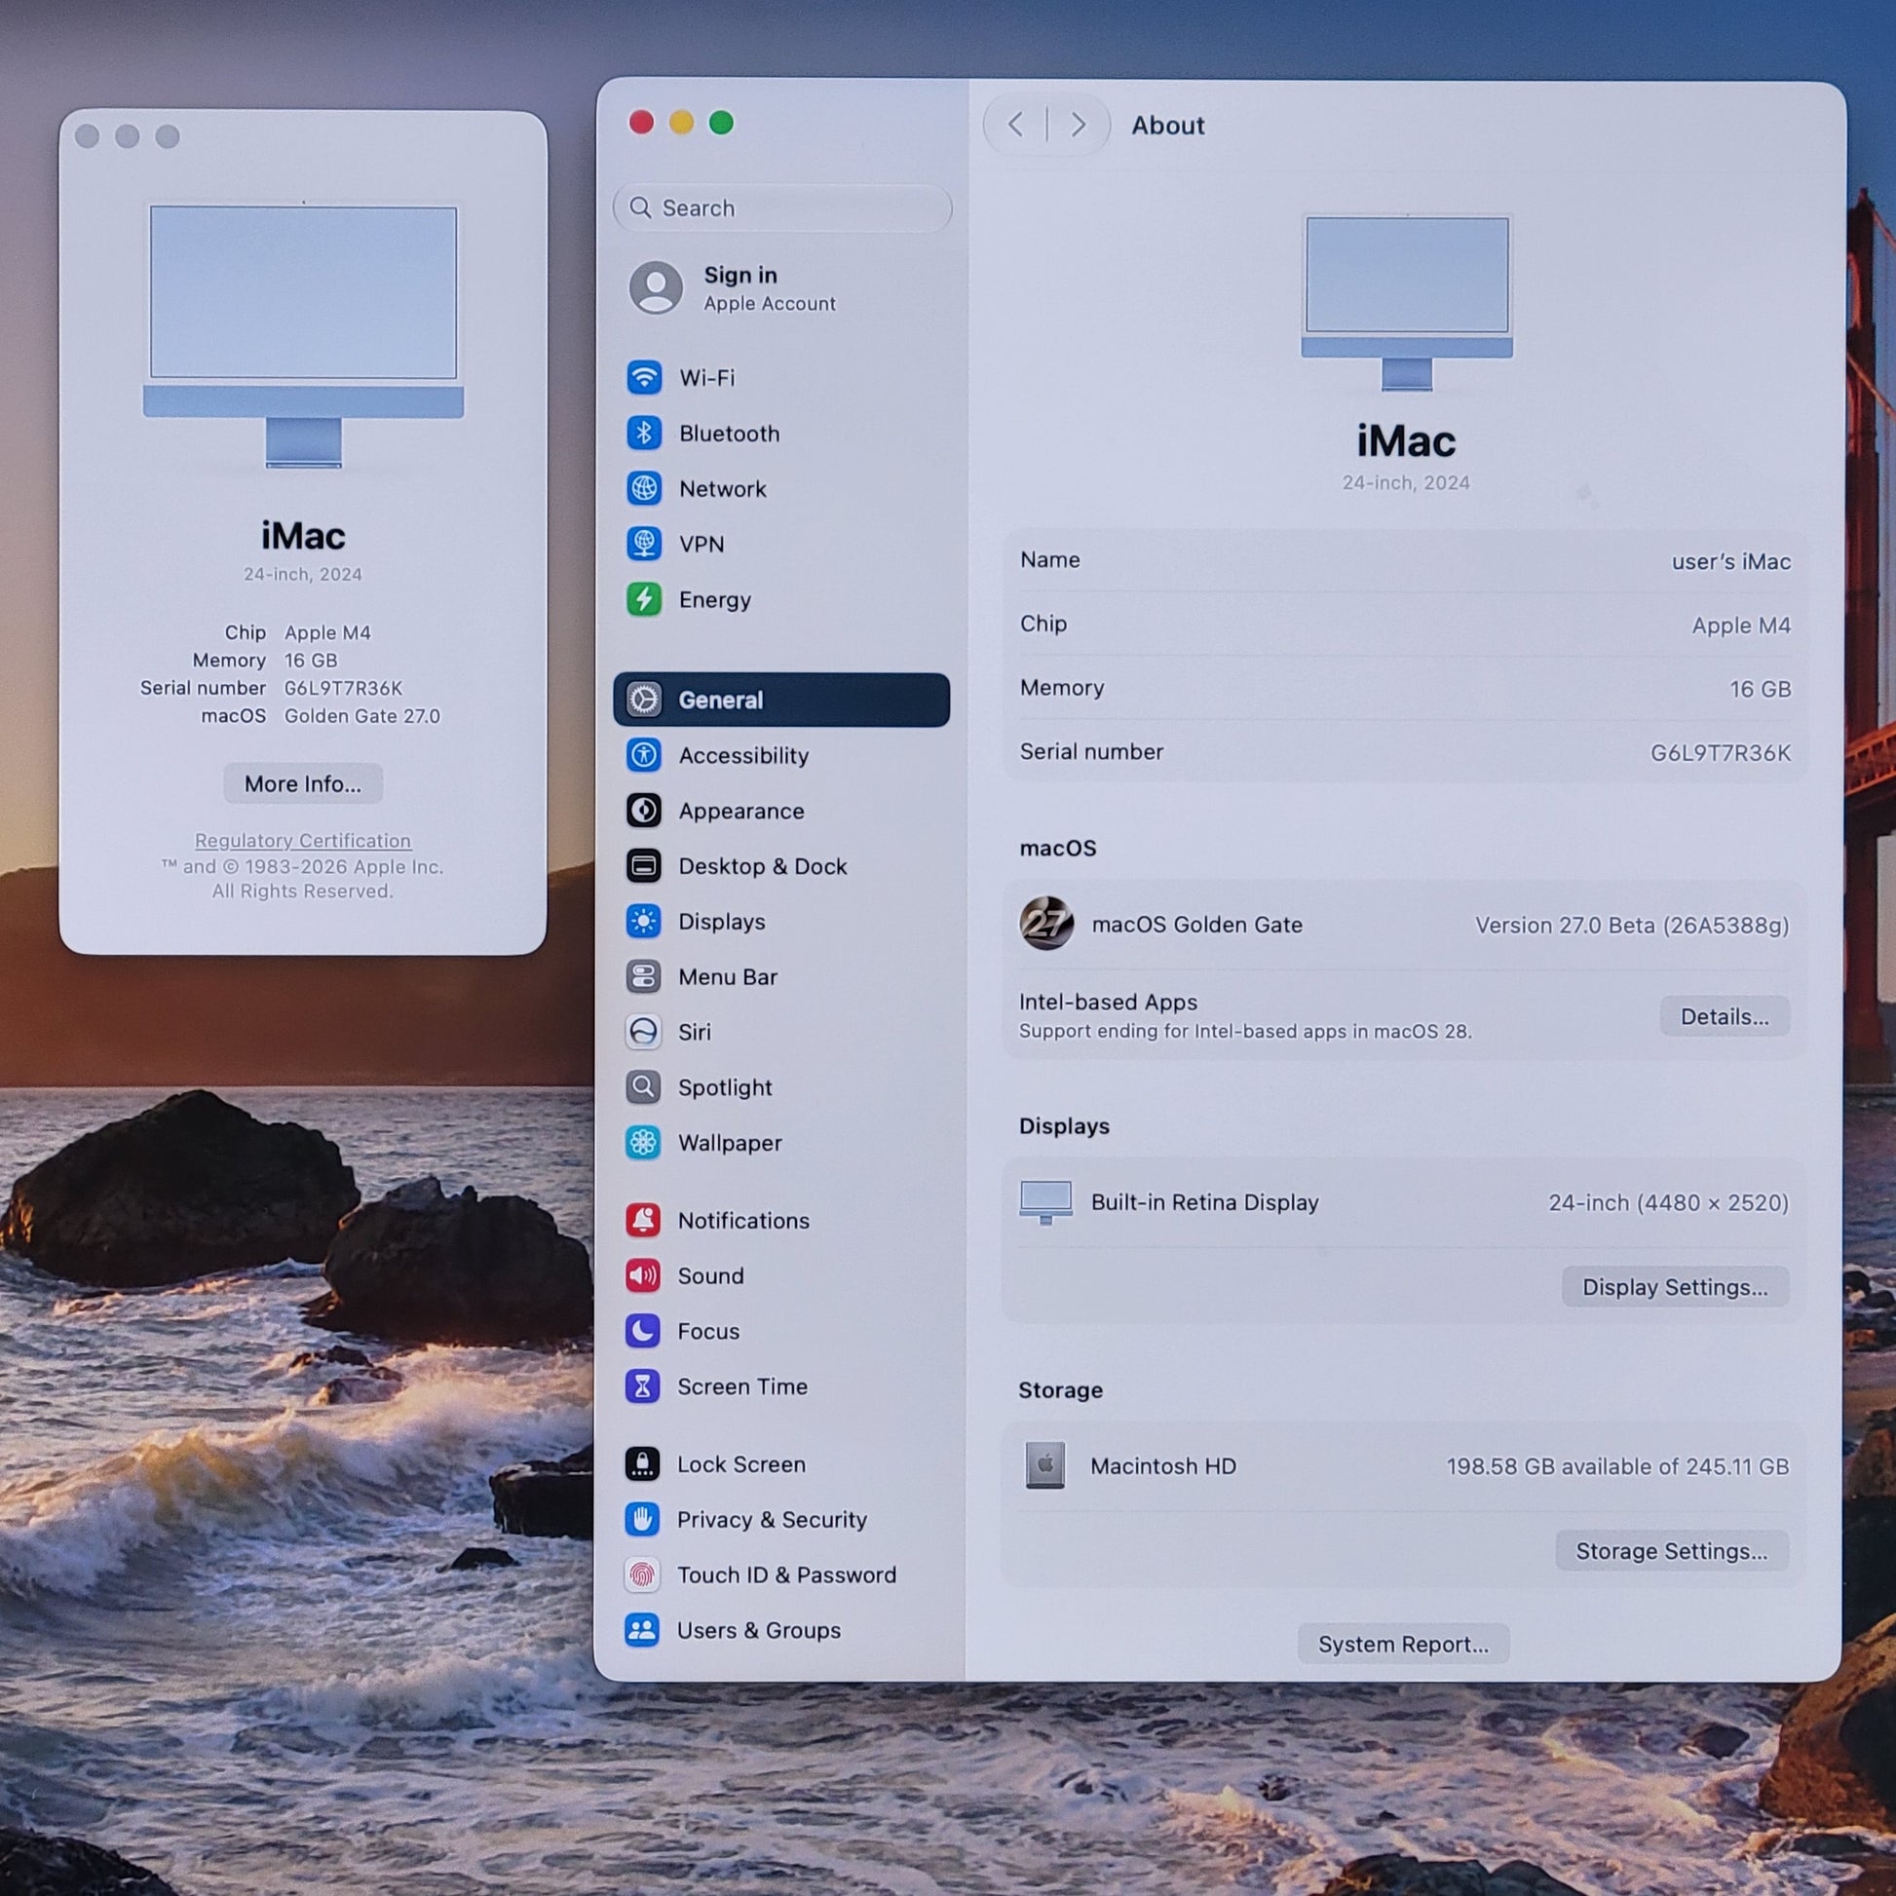Click the iMac image in About This Mac window
The image size is (1896, 1896).
pyautogui.click(x=303, y=335)
